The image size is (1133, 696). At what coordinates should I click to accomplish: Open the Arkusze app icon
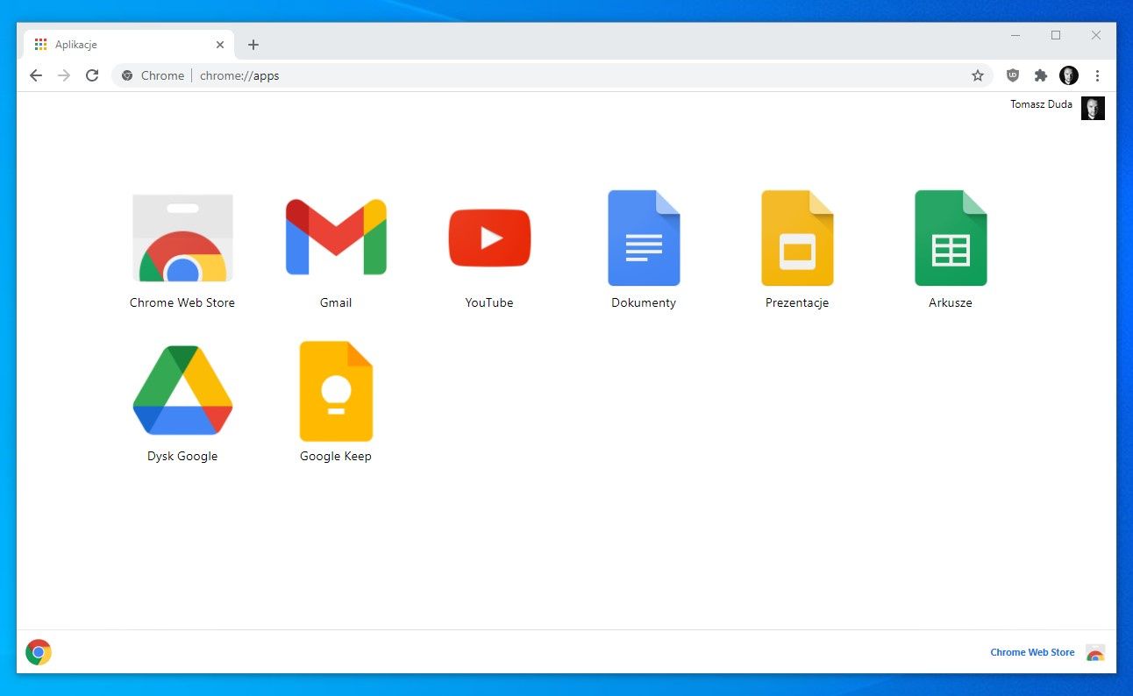pos(951,238)
